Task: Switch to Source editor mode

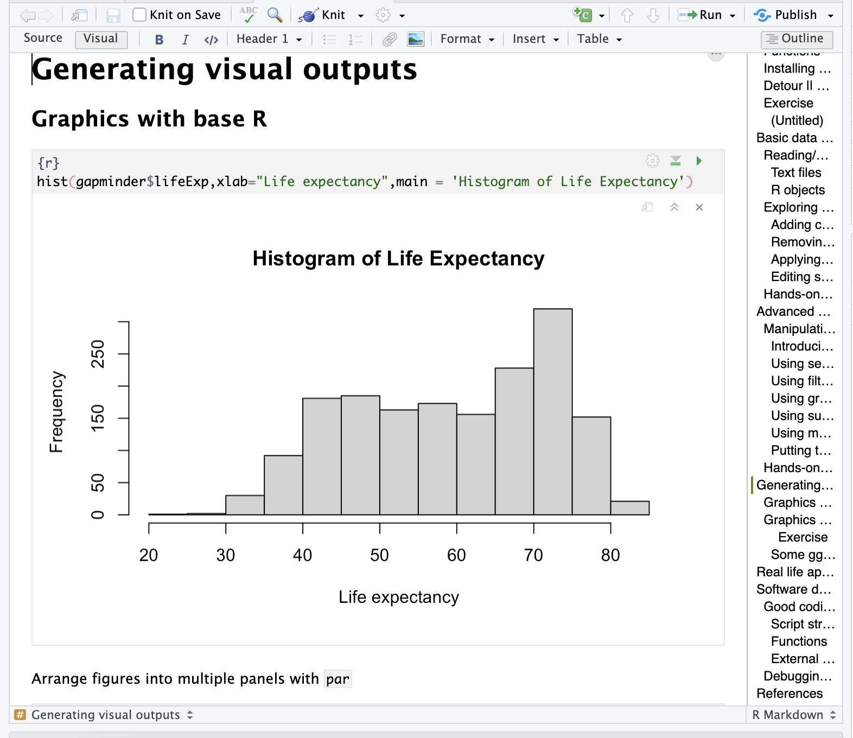Action: click(43, 39)
